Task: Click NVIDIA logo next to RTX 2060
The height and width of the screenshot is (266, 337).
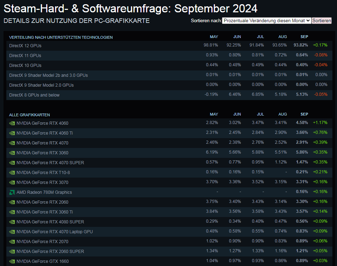Action: tap(12, 202)
